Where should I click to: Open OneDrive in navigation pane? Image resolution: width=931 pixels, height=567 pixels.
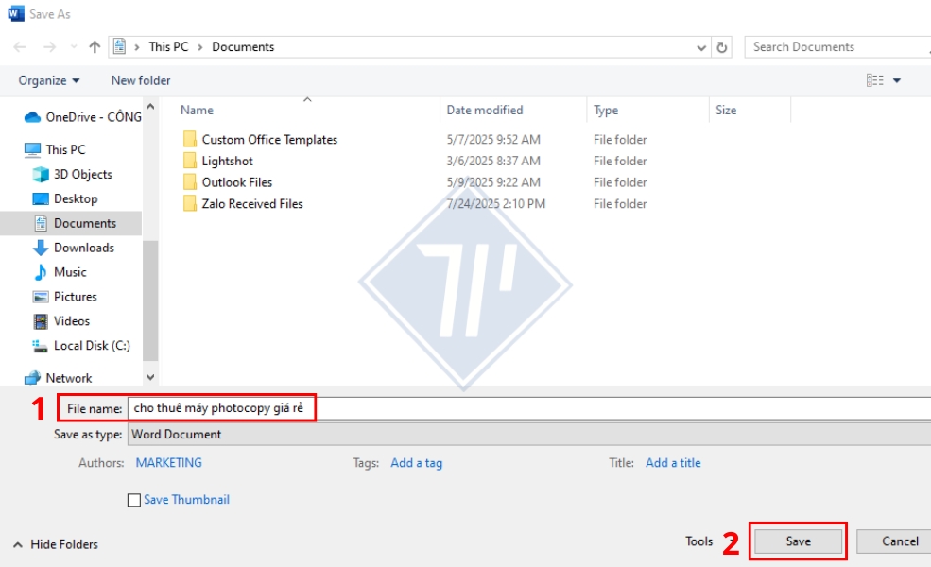pyautogui.click(x=93, y=117)
